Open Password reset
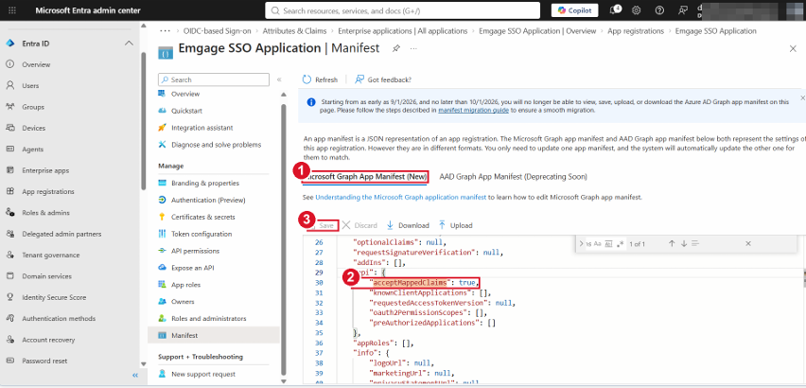The width and height of the screenshot is (806, 388). (x=44, y=361)
